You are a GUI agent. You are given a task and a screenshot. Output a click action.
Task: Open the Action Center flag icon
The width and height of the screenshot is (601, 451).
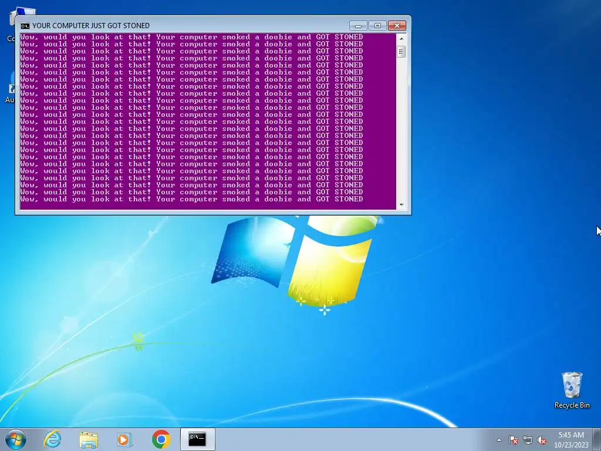[514, 440]
